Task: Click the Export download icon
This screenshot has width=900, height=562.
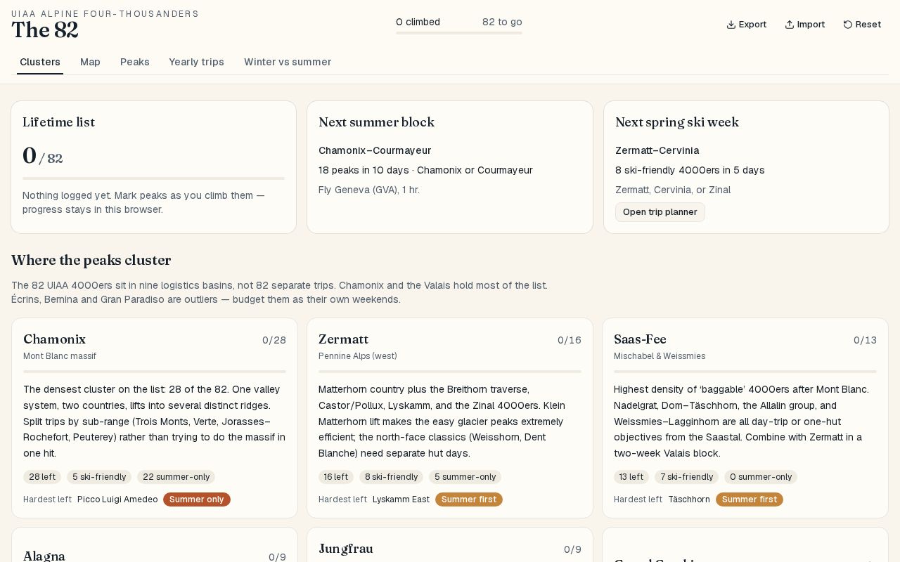Action: point(731,25)
